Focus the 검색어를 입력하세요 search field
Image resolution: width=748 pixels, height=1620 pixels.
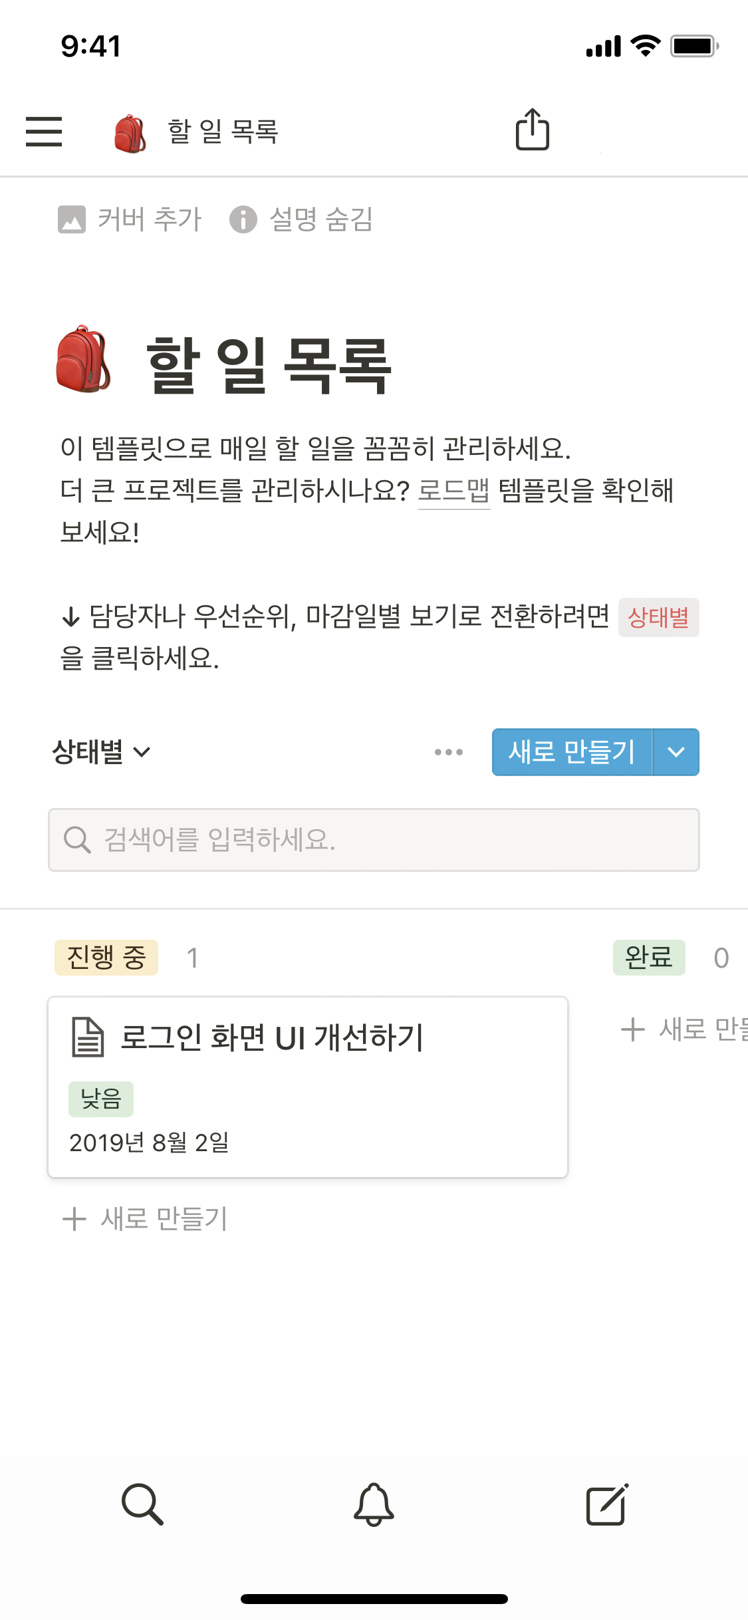tap(374, 840)
